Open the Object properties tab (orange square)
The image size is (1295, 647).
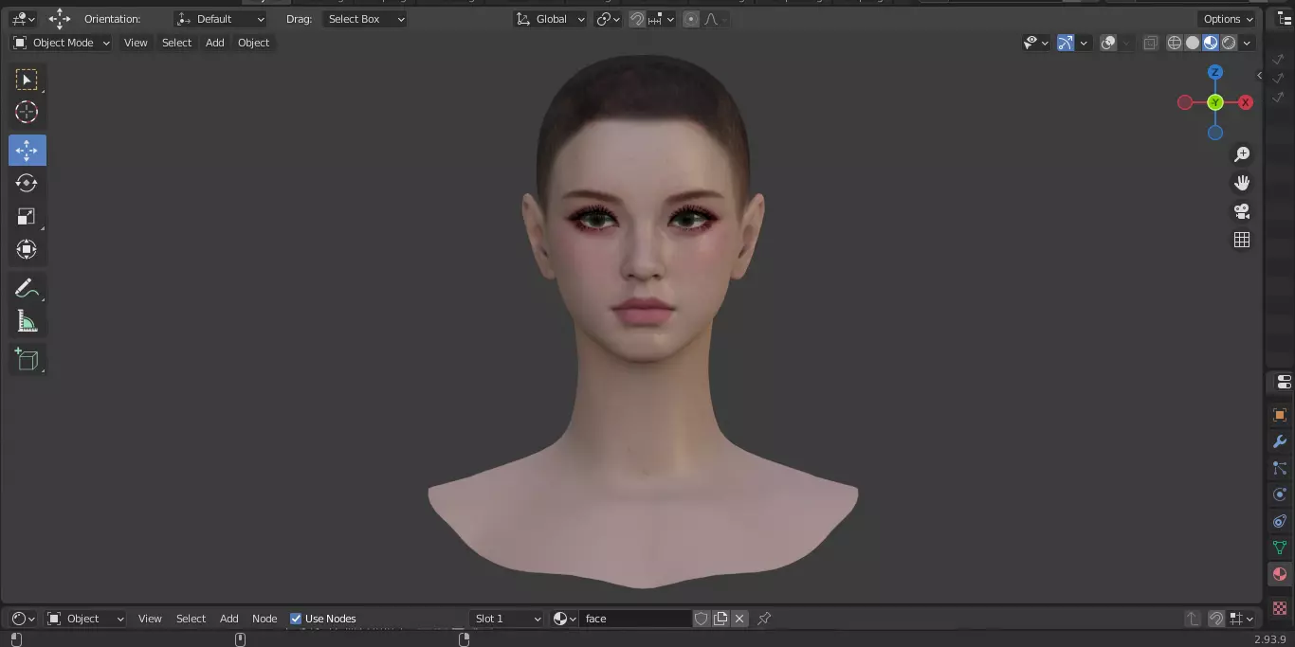pos(1280,415)
